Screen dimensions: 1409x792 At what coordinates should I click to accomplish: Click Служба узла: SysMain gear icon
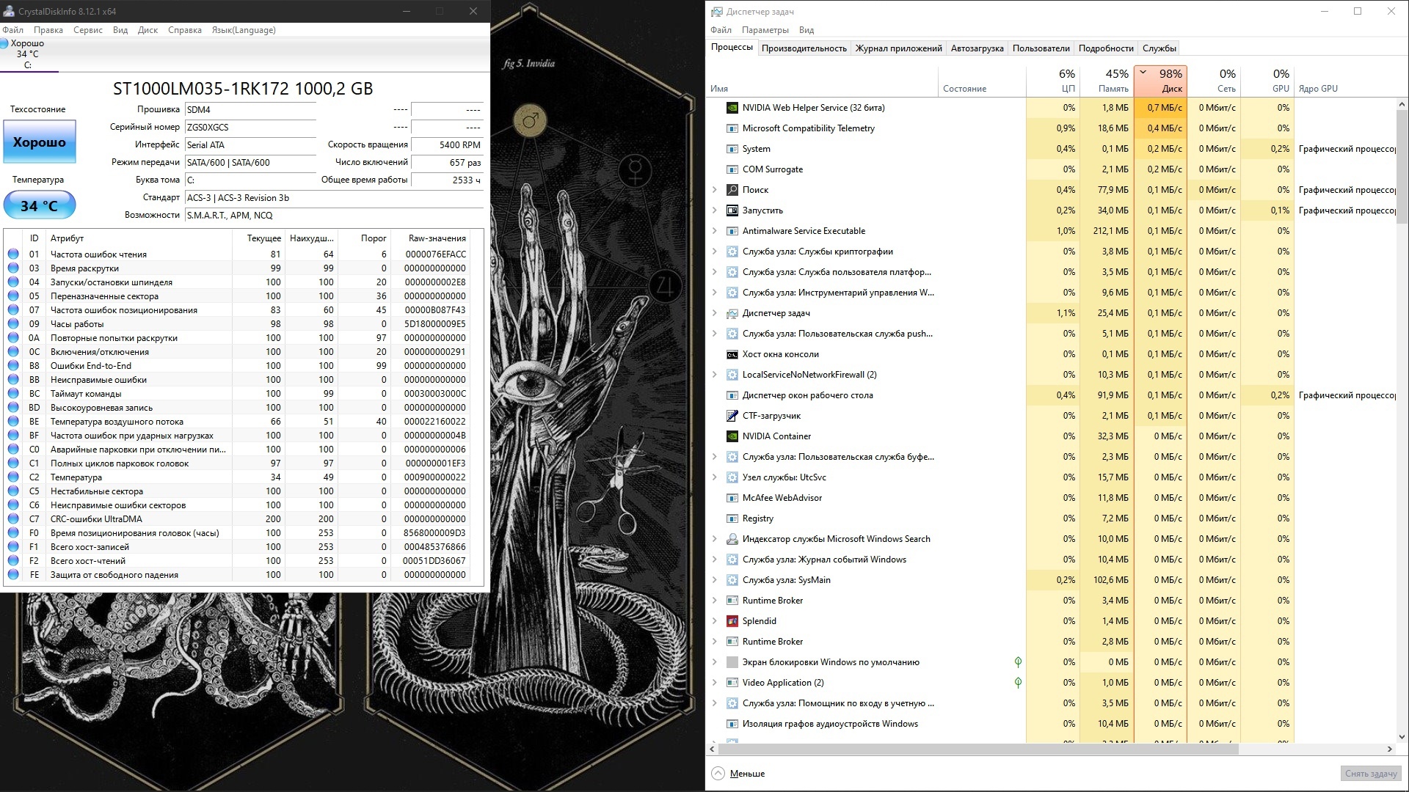tap(732, 580)
